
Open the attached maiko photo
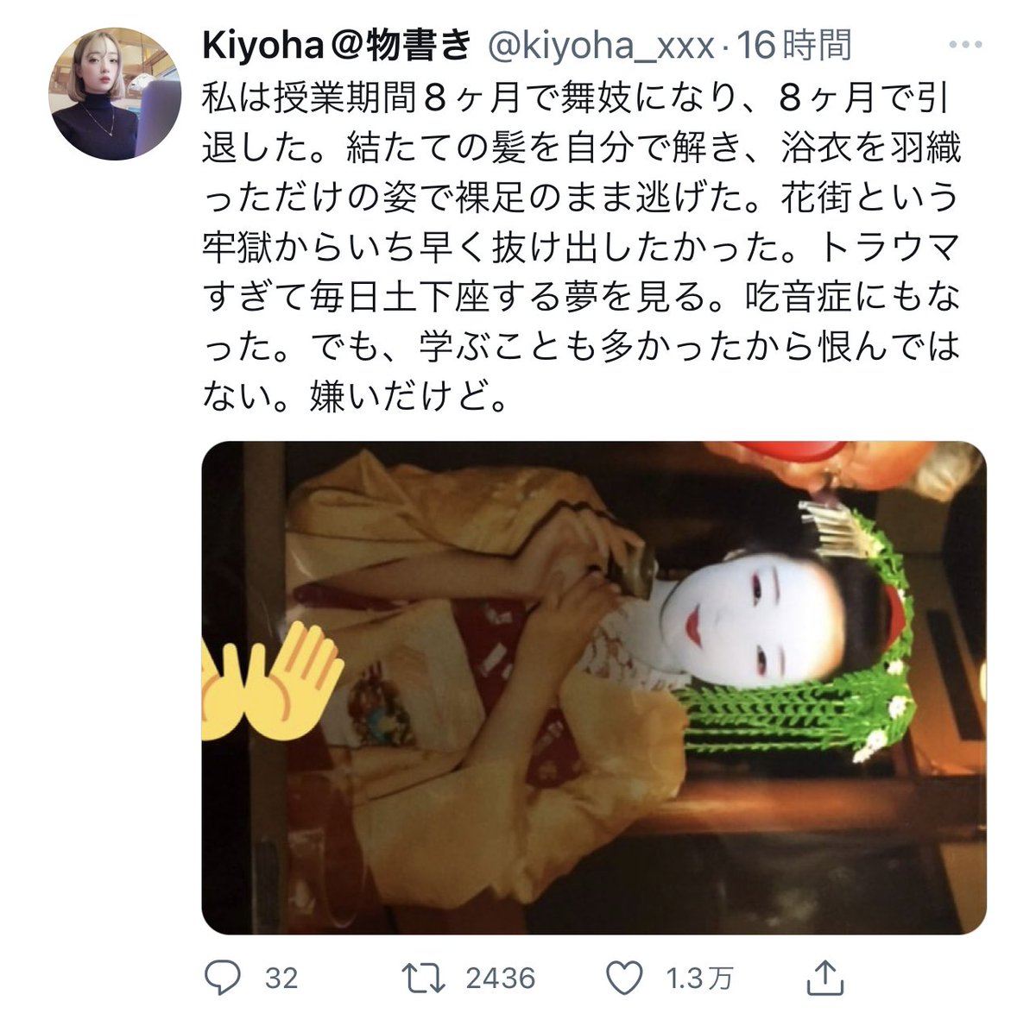[594, 688]
